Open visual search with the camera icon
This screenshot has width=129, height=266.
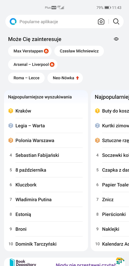click(x=101, y=21)
